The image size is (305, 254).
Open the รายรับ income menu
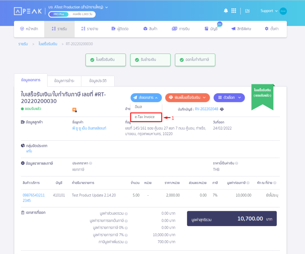(59, 29)
